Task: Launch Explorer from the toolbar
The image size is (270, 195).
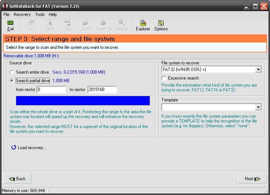Action: pyautogui.click(x=143, y=26)
